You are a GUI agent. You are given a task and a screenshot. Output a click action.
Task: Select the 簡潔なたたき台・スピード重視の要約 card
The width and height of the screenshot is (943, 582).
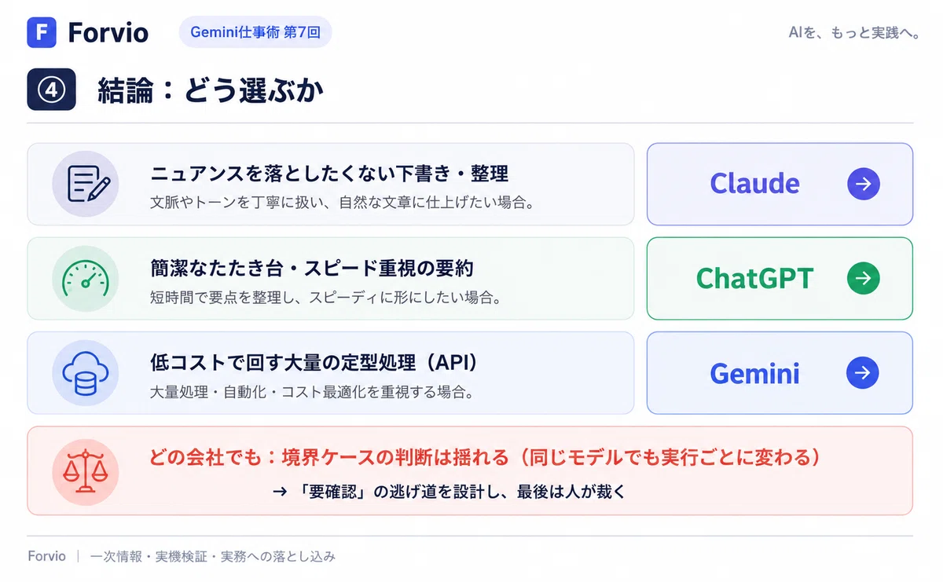click(330, 278)
